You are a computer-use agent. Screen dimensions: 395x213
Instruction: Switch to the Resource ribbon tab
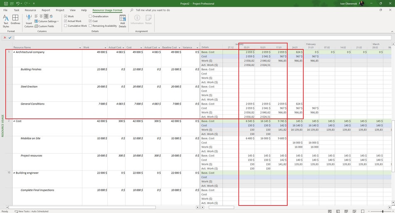[x=30, y=10]
